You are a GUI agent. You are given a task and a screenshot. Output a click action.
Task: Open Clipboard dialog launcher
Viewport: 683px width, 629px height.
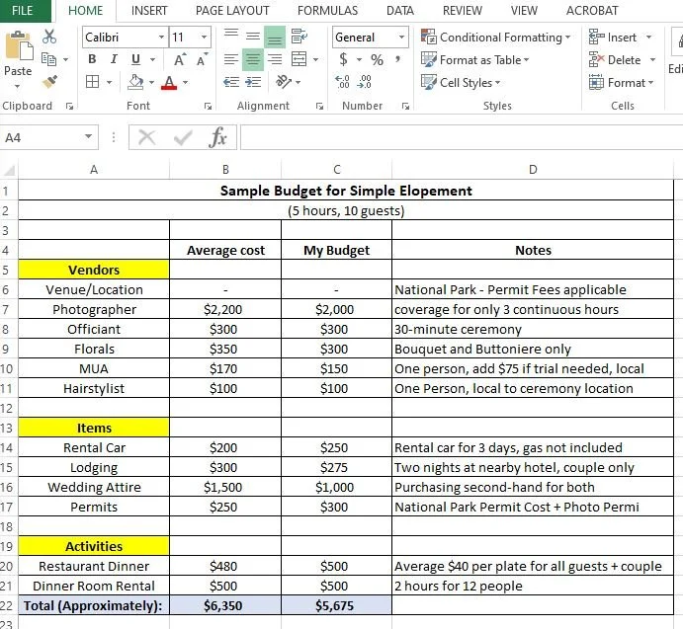point(69,106)
